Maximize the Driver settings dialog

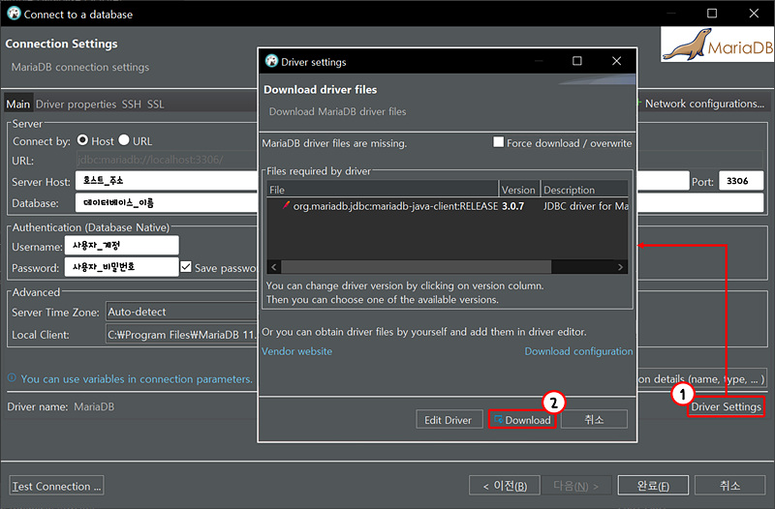pos(576,61)
